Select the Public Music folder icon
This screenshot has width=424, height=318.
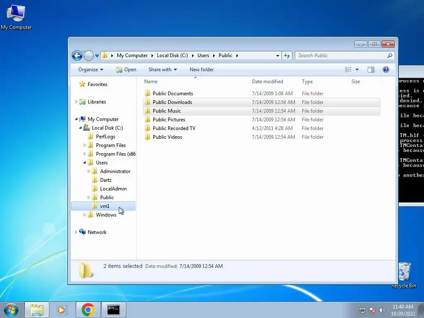click(148, 111)
